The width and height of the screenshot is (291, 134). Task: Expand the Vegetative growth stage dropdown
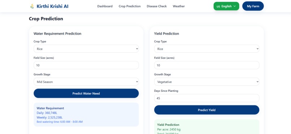[x=207, y=82]
